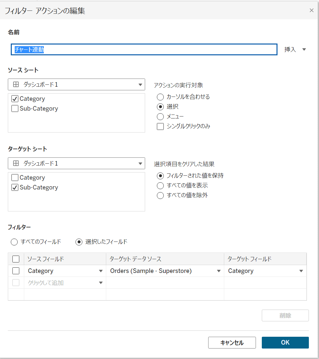This screenshot has width=319, height=359.
Task: Enable シングルクリックのみ checkbox
Action: (160, 126)
